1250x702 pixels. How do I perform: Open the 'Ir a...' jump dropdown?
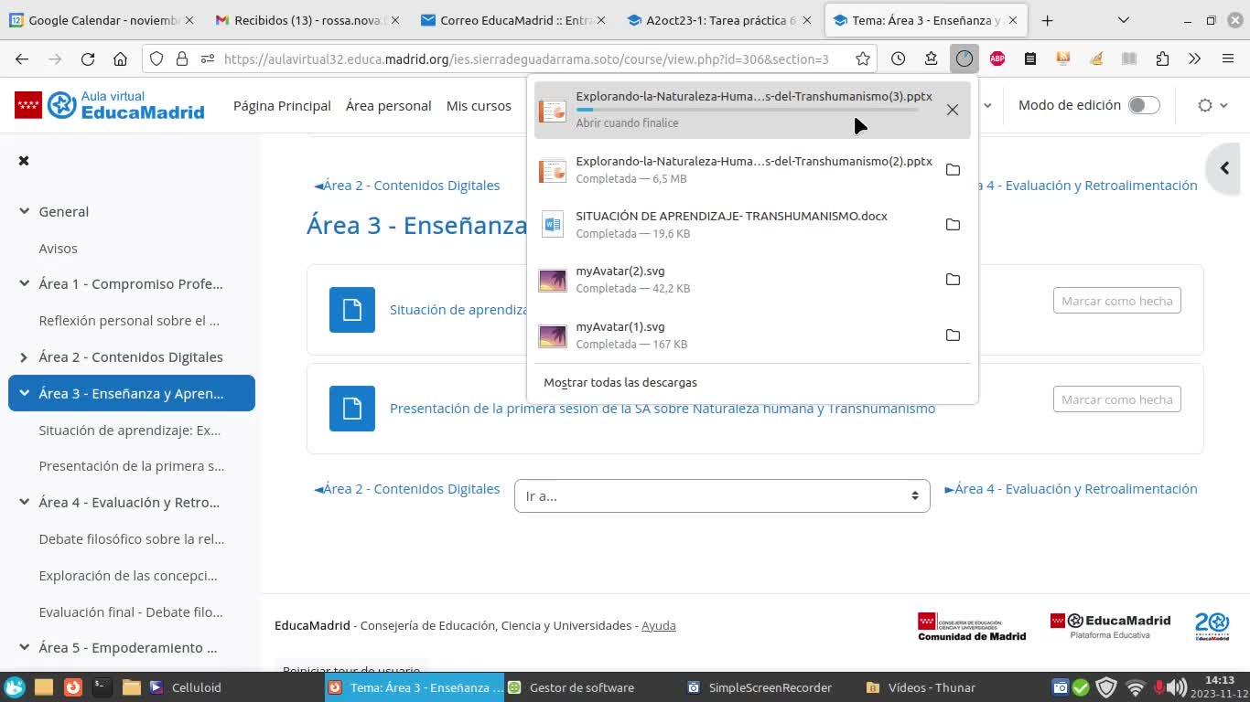pos(721,496)
